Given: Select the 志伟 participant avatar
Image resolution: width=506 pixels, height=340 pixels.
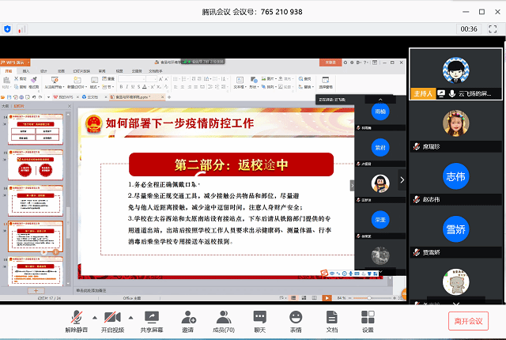Looking at the screenshot, I should pyautogui.click(x=455, y=176).
